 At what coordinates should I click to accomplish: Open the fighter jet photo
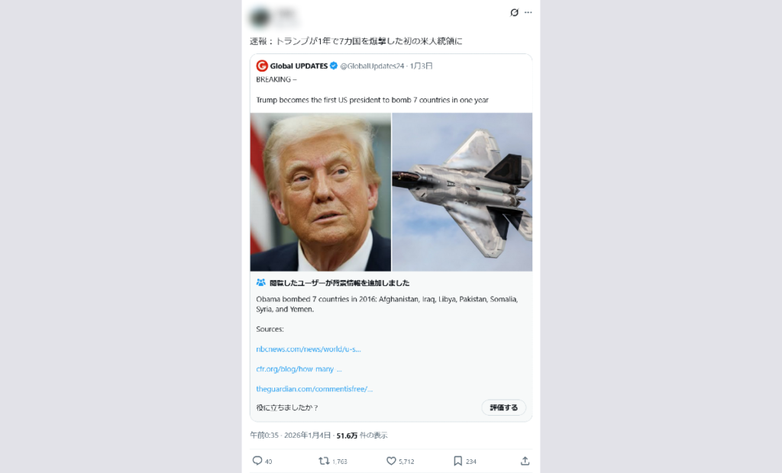pos(462,192)
